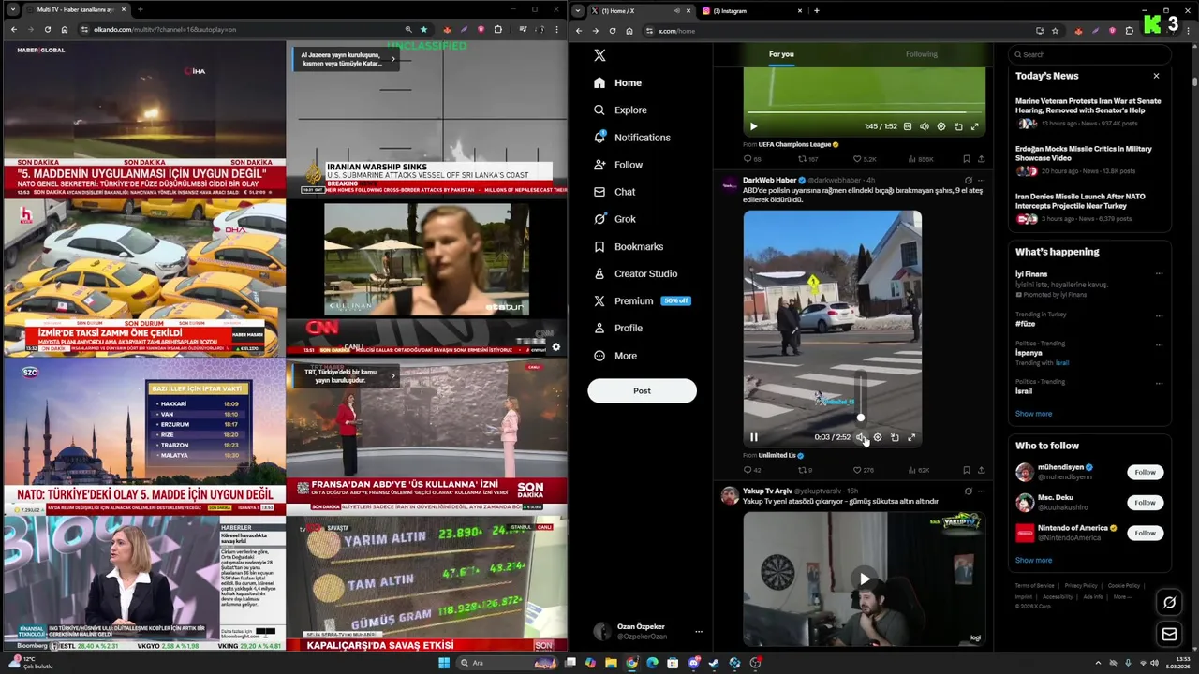Switch to the Following tab
Screen dimensions: 1199x674
pyautogui.click(x=921, y=54)
